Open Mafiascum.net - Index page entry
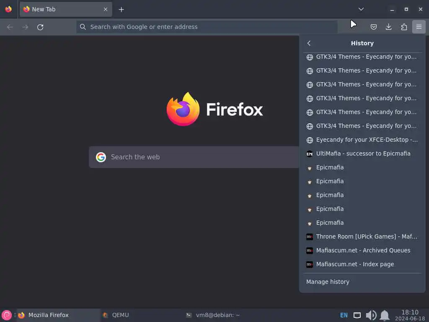The height and width of the screenshot is (322, 429). tap(362, 264)
